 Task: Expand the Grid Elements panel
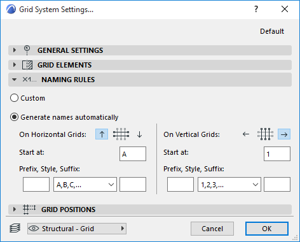point(14,65)
